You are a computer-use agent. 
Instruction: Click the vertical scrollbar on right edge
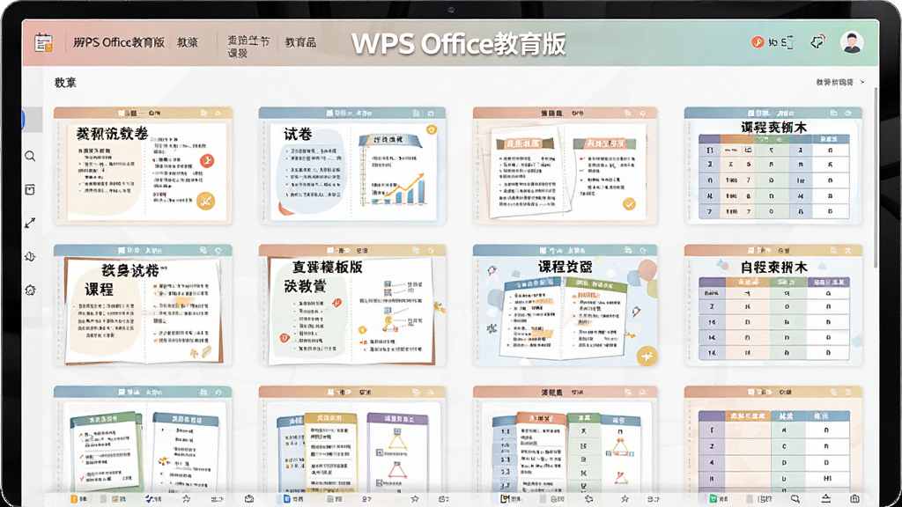pyautogui.click(x=875, y=177)
